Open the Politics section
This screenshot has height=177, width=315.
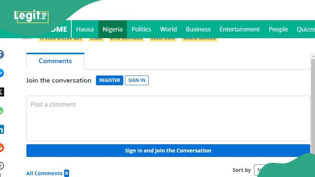pyautogui.click(x=141, y=29)
